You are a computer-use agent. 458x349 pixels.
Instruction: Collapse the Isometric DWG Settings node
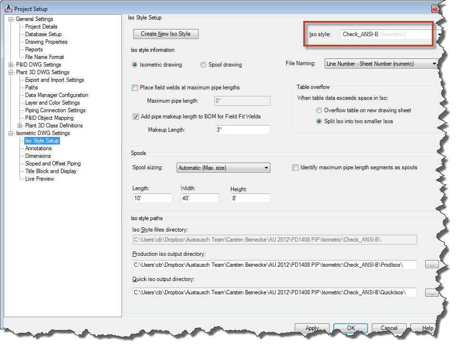[x=11, y=133]
